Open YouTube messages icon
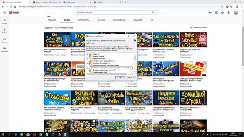Screen dimensions: 244x137 [x=223, y=13]
